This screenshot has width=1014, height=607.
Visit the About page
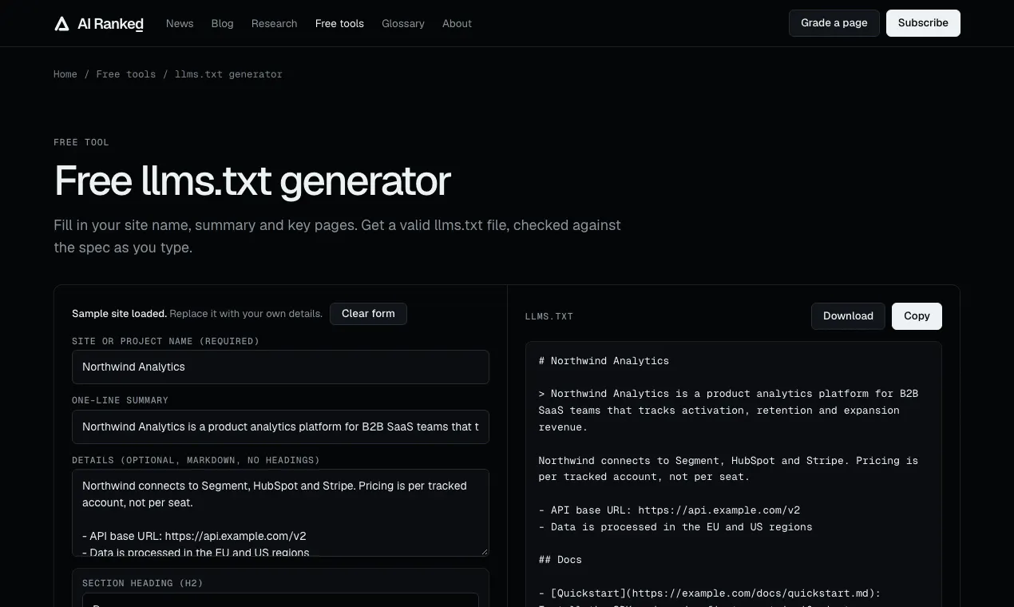point(457,23)
